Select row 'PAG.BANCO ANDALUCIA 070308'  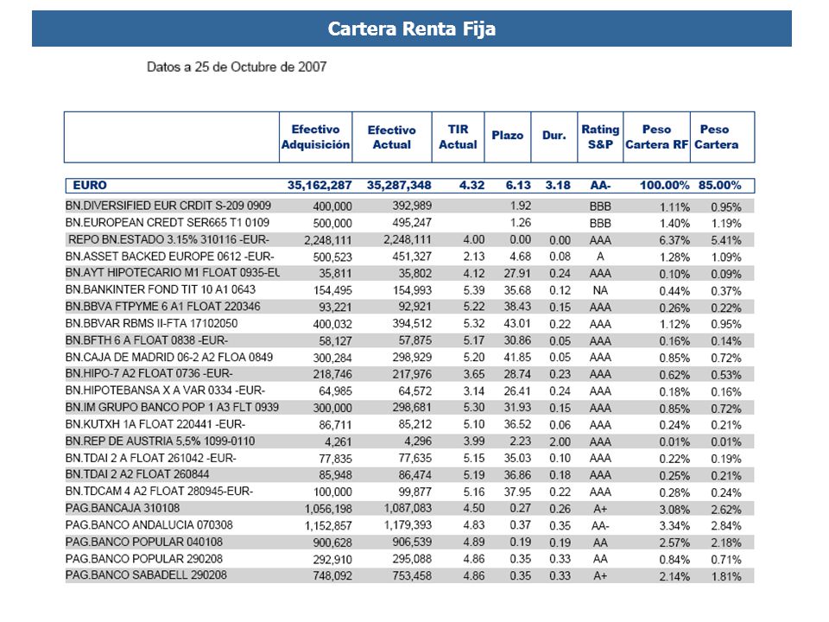pyautogui.click(x=409, y=525)
